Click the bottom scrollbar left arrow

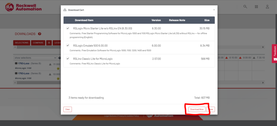pyautogui.click(x=15, y=83)
